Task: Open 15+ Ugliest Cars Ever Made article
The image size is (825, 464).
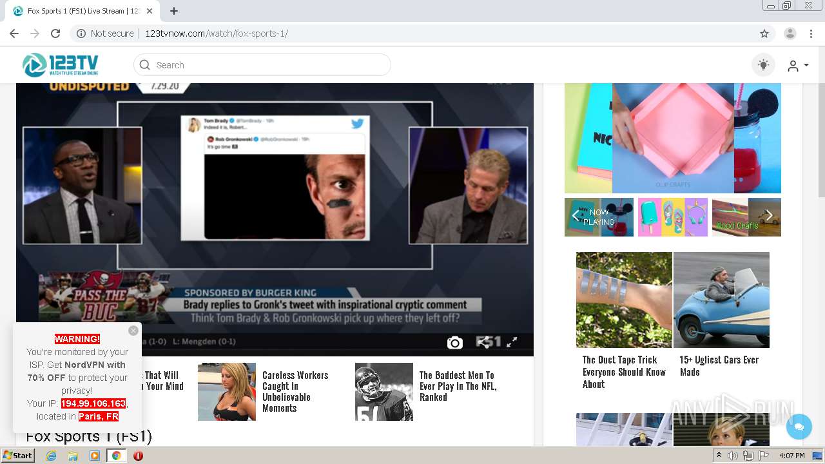Action: point(719,365)
